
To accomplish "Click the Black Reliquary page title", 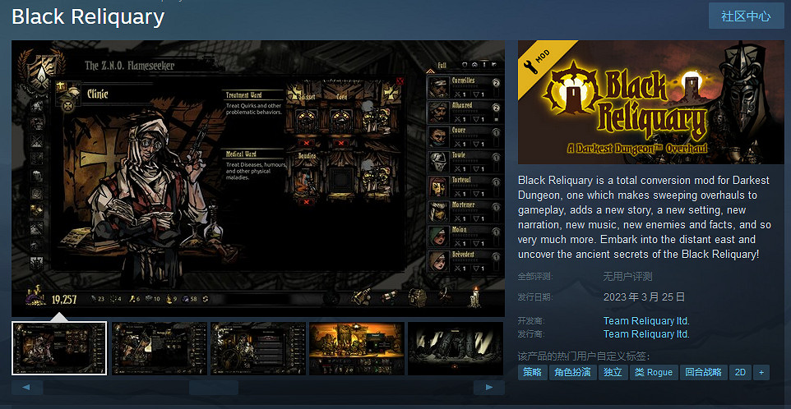I will coord(88,16).
